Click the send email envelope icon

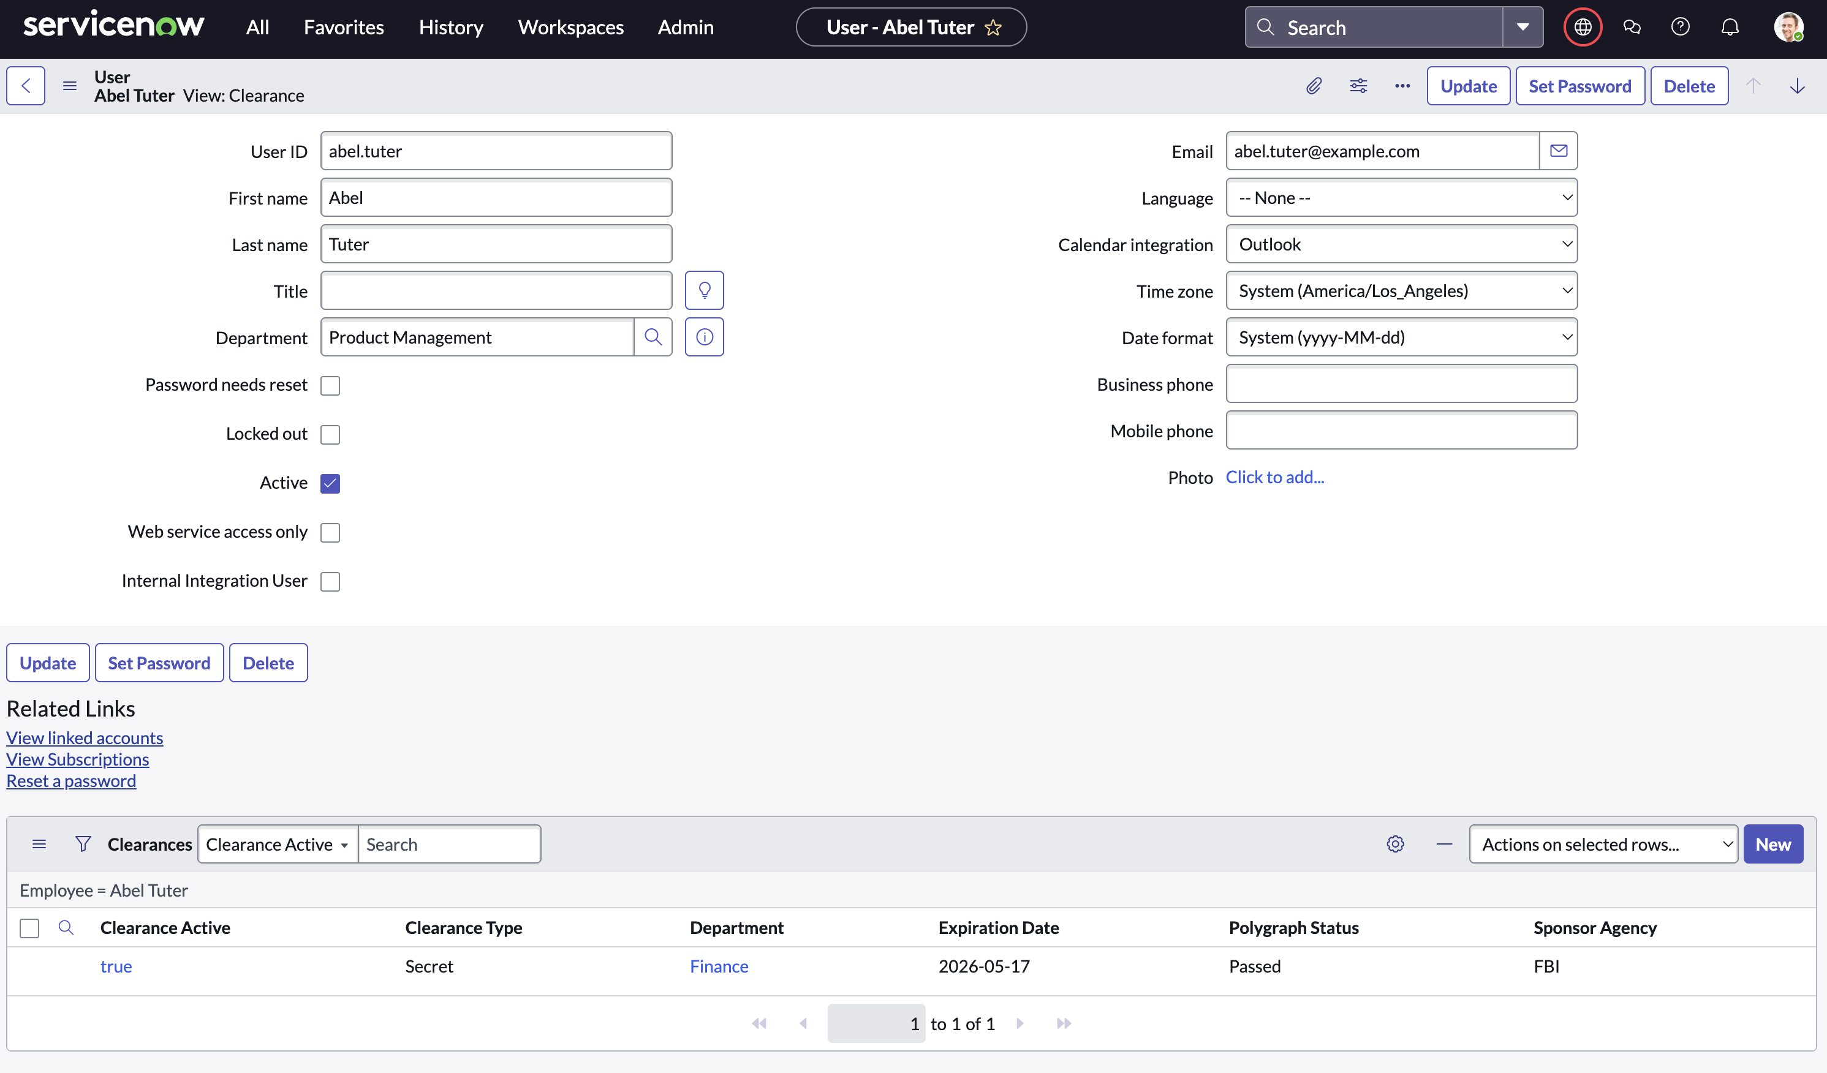(x=1558, y=151)
